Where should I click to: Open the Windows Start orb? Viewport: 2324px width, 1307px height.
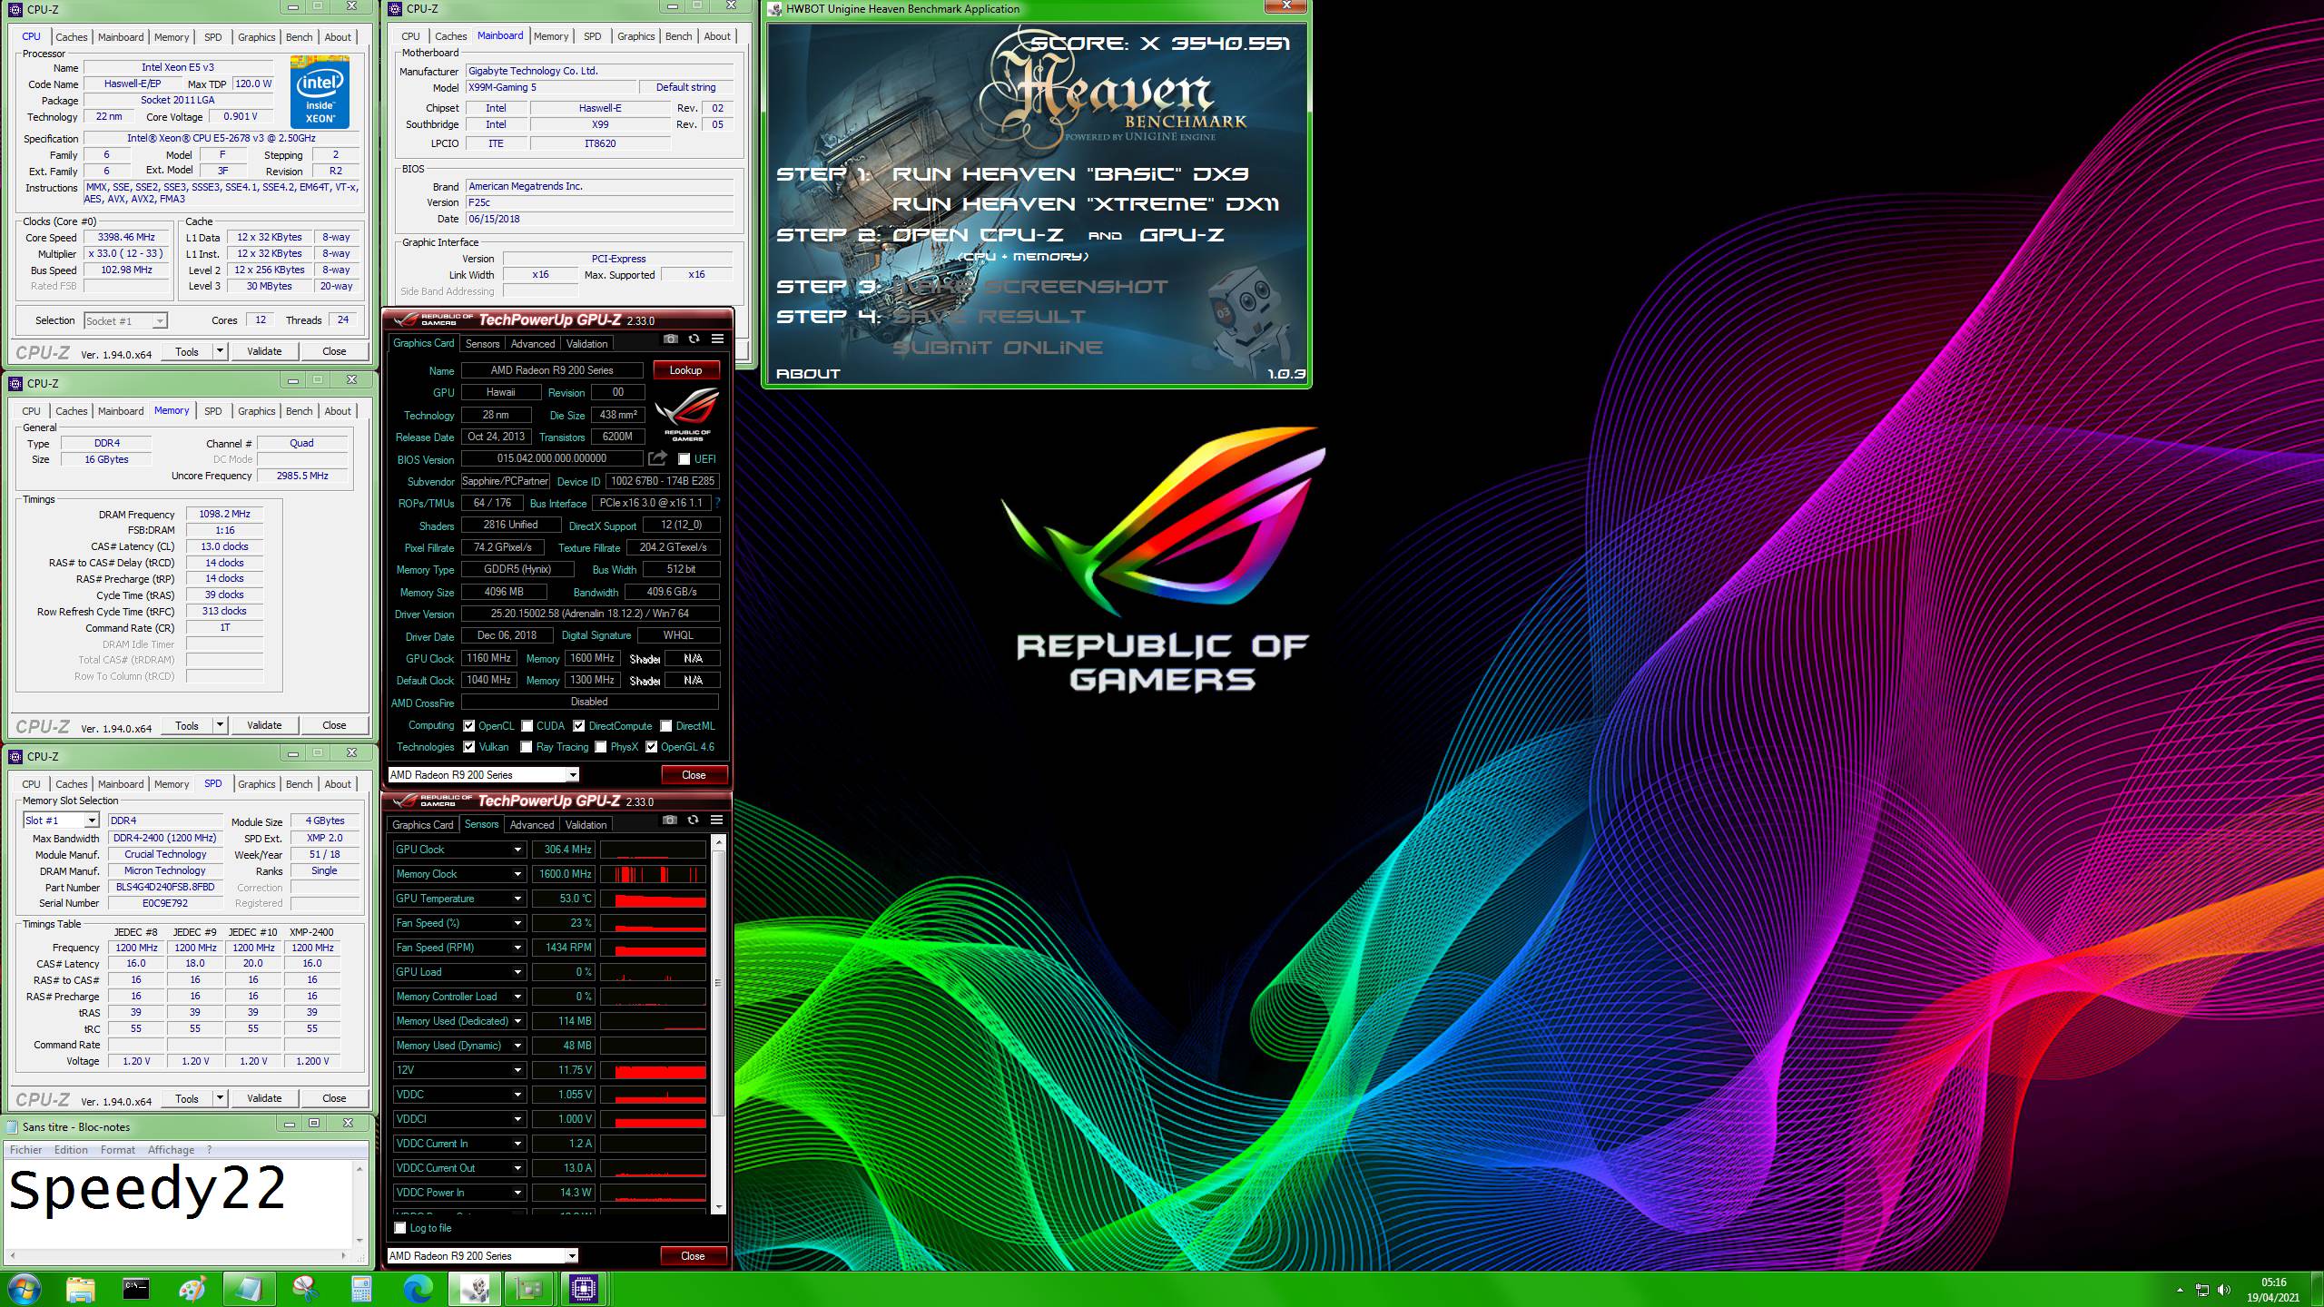click(x=24, y=1289)
